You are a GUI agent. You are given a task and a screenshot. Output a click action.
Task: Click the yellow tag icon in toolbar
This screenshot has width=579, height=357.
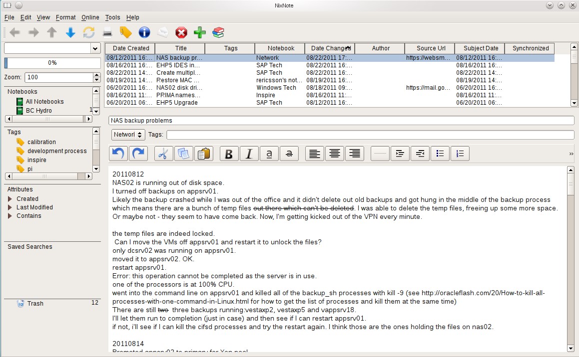pyautogui.click(x=125, y=33)
